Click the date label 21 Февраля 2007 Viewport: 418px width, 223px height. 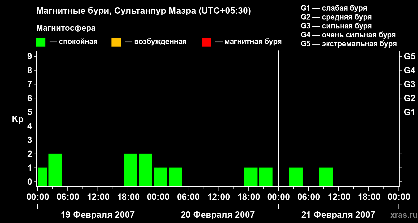point(338,215)
